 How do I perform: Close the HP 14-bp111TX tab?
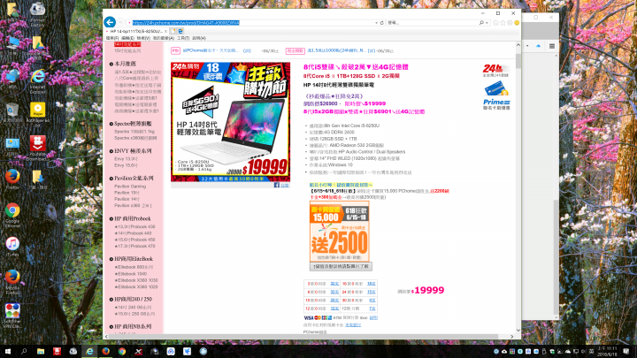point(165,31)
